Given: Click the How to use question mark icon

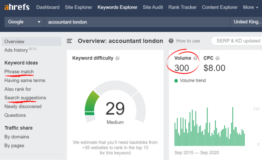Looking at the screenshot, I should coord(171,41).
